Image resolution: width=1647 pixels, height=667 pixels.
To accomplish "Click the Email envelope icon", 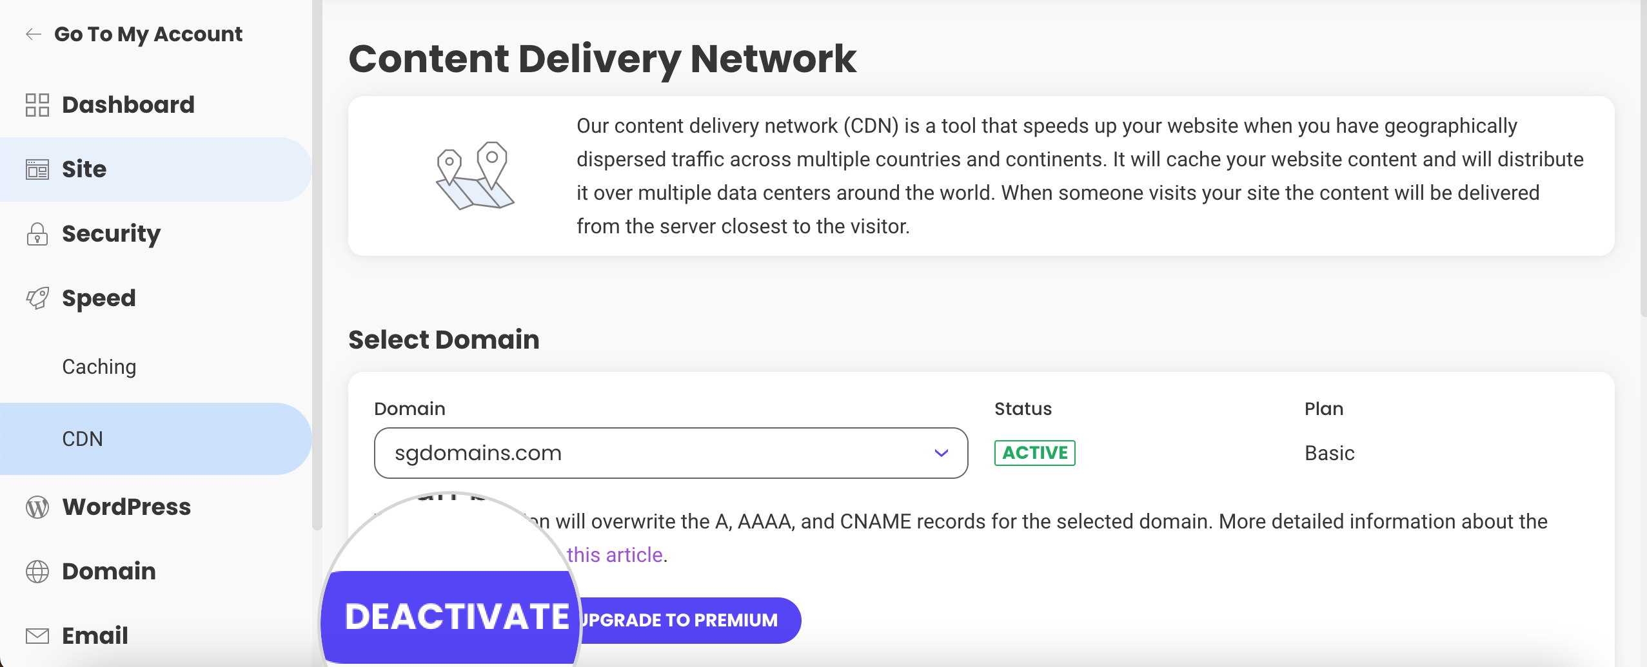I will coord(37,636).
